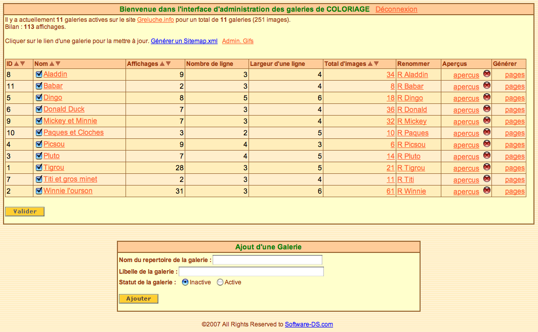The width and height of the screenshot is (538, 332).
Task: Sort Affichages column ascending arrow
Action: tap(162, 63)
